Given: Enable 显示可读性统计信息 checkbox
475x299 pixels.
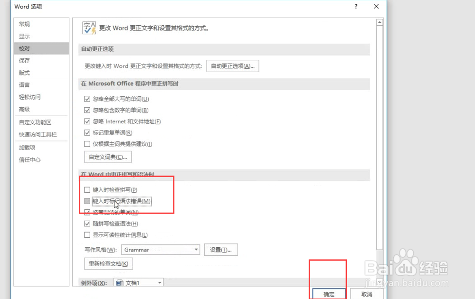Looking at the screenshot, I should coord(87,235).
